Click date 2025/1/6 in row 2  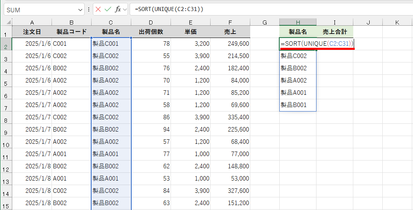click(x=32, y=44)
